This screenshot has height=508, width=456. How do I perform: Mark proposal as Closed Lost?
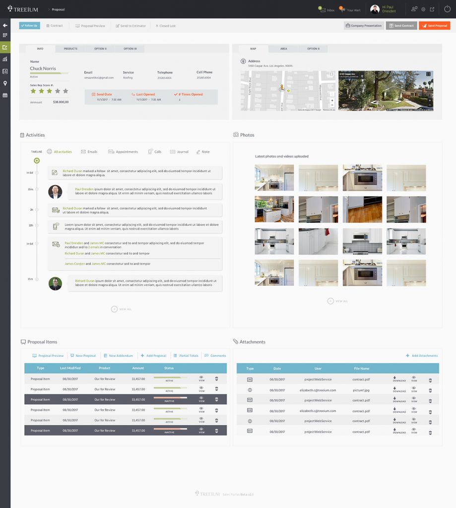tap(166, 26)
